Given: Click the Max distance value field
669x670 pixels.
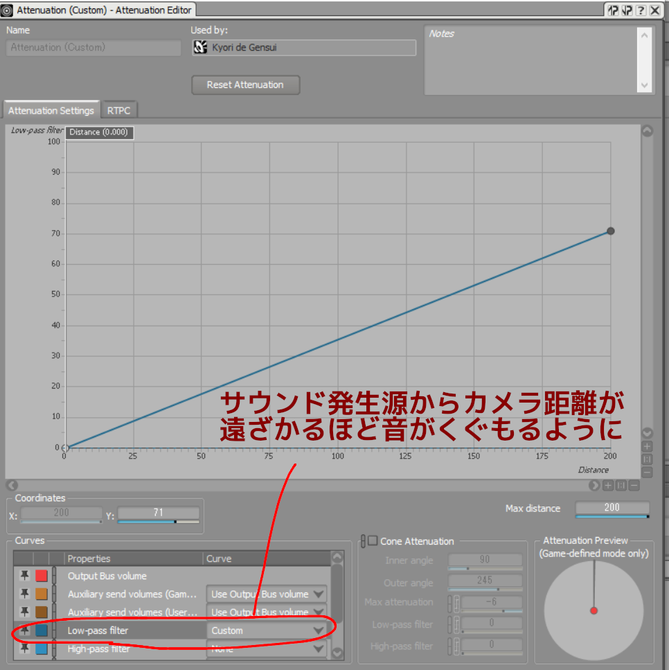Looking at the screenshot, I should 612,507.
